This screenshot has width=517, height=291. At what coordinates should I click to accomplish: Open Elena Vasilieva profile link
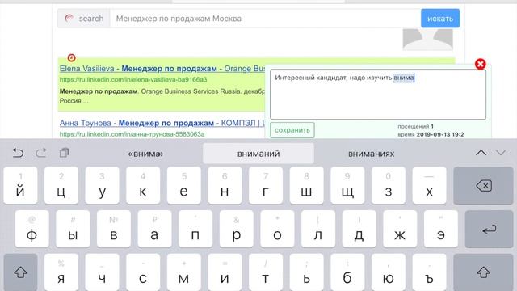(162, 69)
